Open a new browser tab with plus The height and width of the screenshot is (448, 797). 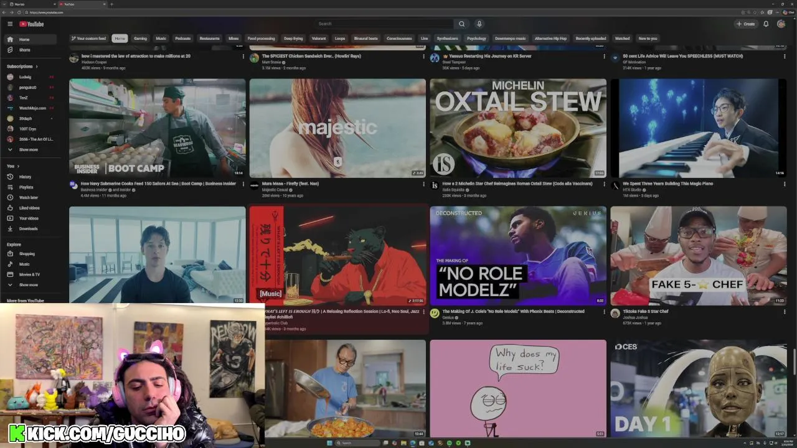click(111, 4)
